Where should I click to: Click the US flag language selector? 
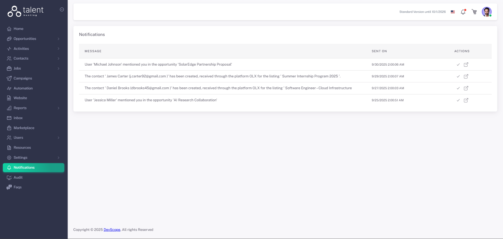coord(453,12)
